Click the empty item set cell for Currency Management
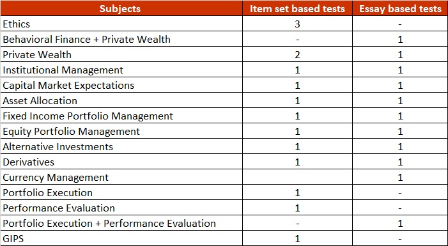The width and height of the screenshot is (448, 246). point(297,177)
